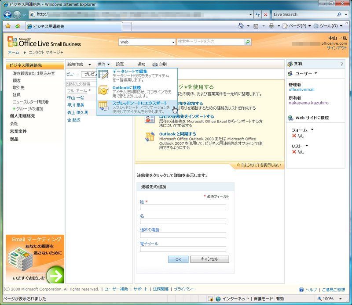The width and height of the screenshot is (352, 305).
Task: Click the ヘルプ help icon in footer
Action: click(x=301, y=290)
